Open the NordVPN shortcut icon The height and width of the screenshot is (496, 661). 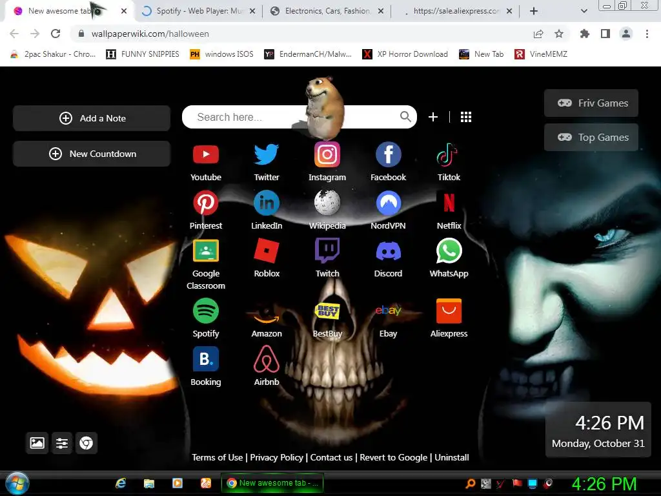(388, 203)
